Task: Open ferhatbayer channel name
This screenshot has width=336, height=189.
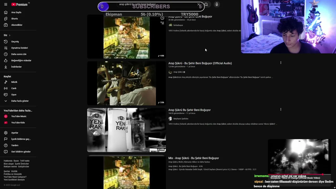Action: [178, 25]
